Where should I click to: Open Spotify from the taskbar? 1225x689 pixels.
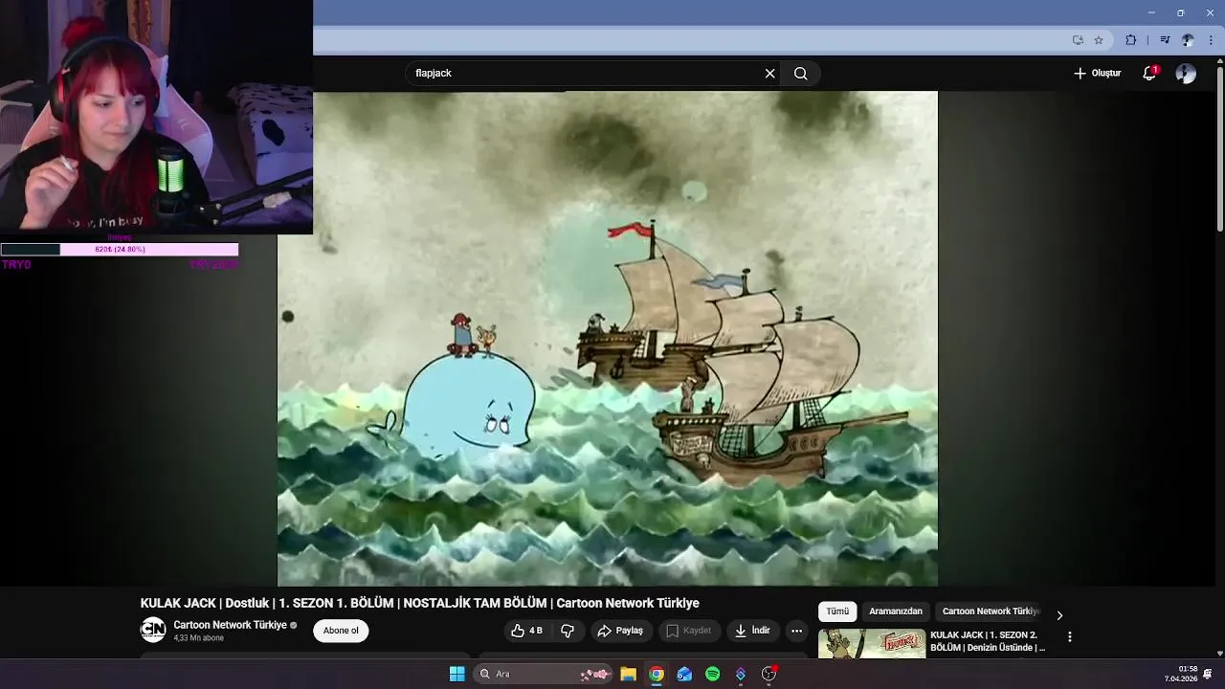coord(712,675)
